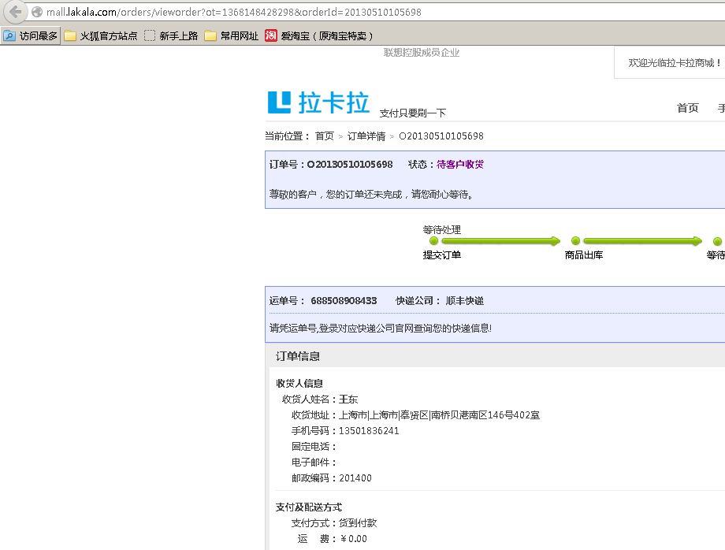Click the tracking number 688508908433

[344, 301]
